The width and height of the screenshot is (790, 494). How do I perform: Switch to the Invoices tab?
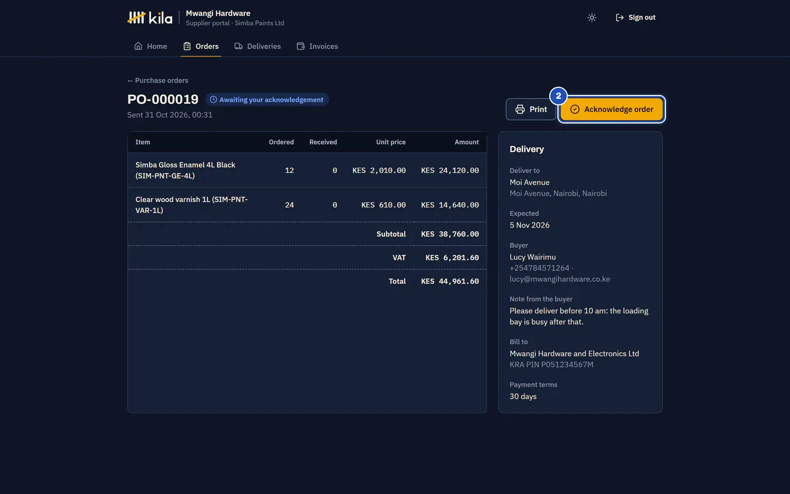pos(317,46)
